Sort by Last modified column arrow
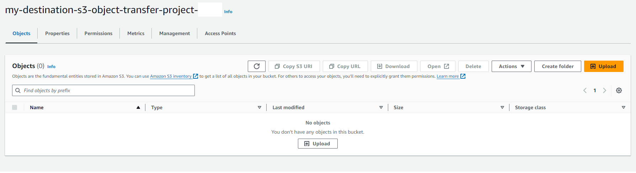The width and height of the screenshot is (636, 173). point(381,107)
